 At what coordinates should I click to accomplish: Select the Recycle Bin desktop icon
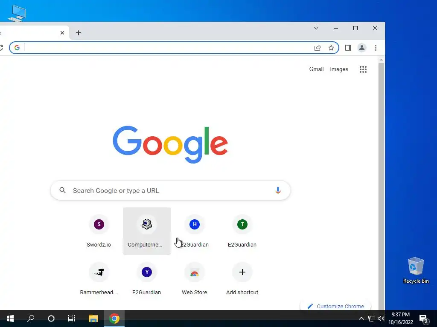click(x=416, y=270)
